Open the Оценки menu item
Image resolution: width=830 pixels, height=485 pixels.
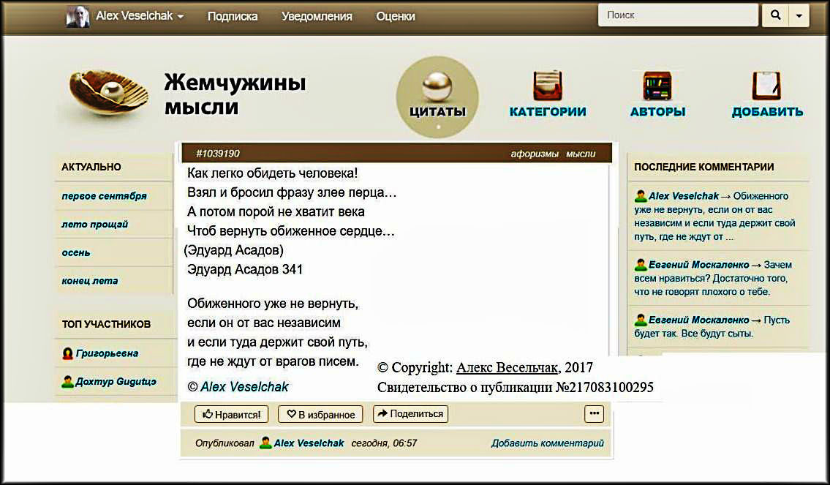point(396,16)
